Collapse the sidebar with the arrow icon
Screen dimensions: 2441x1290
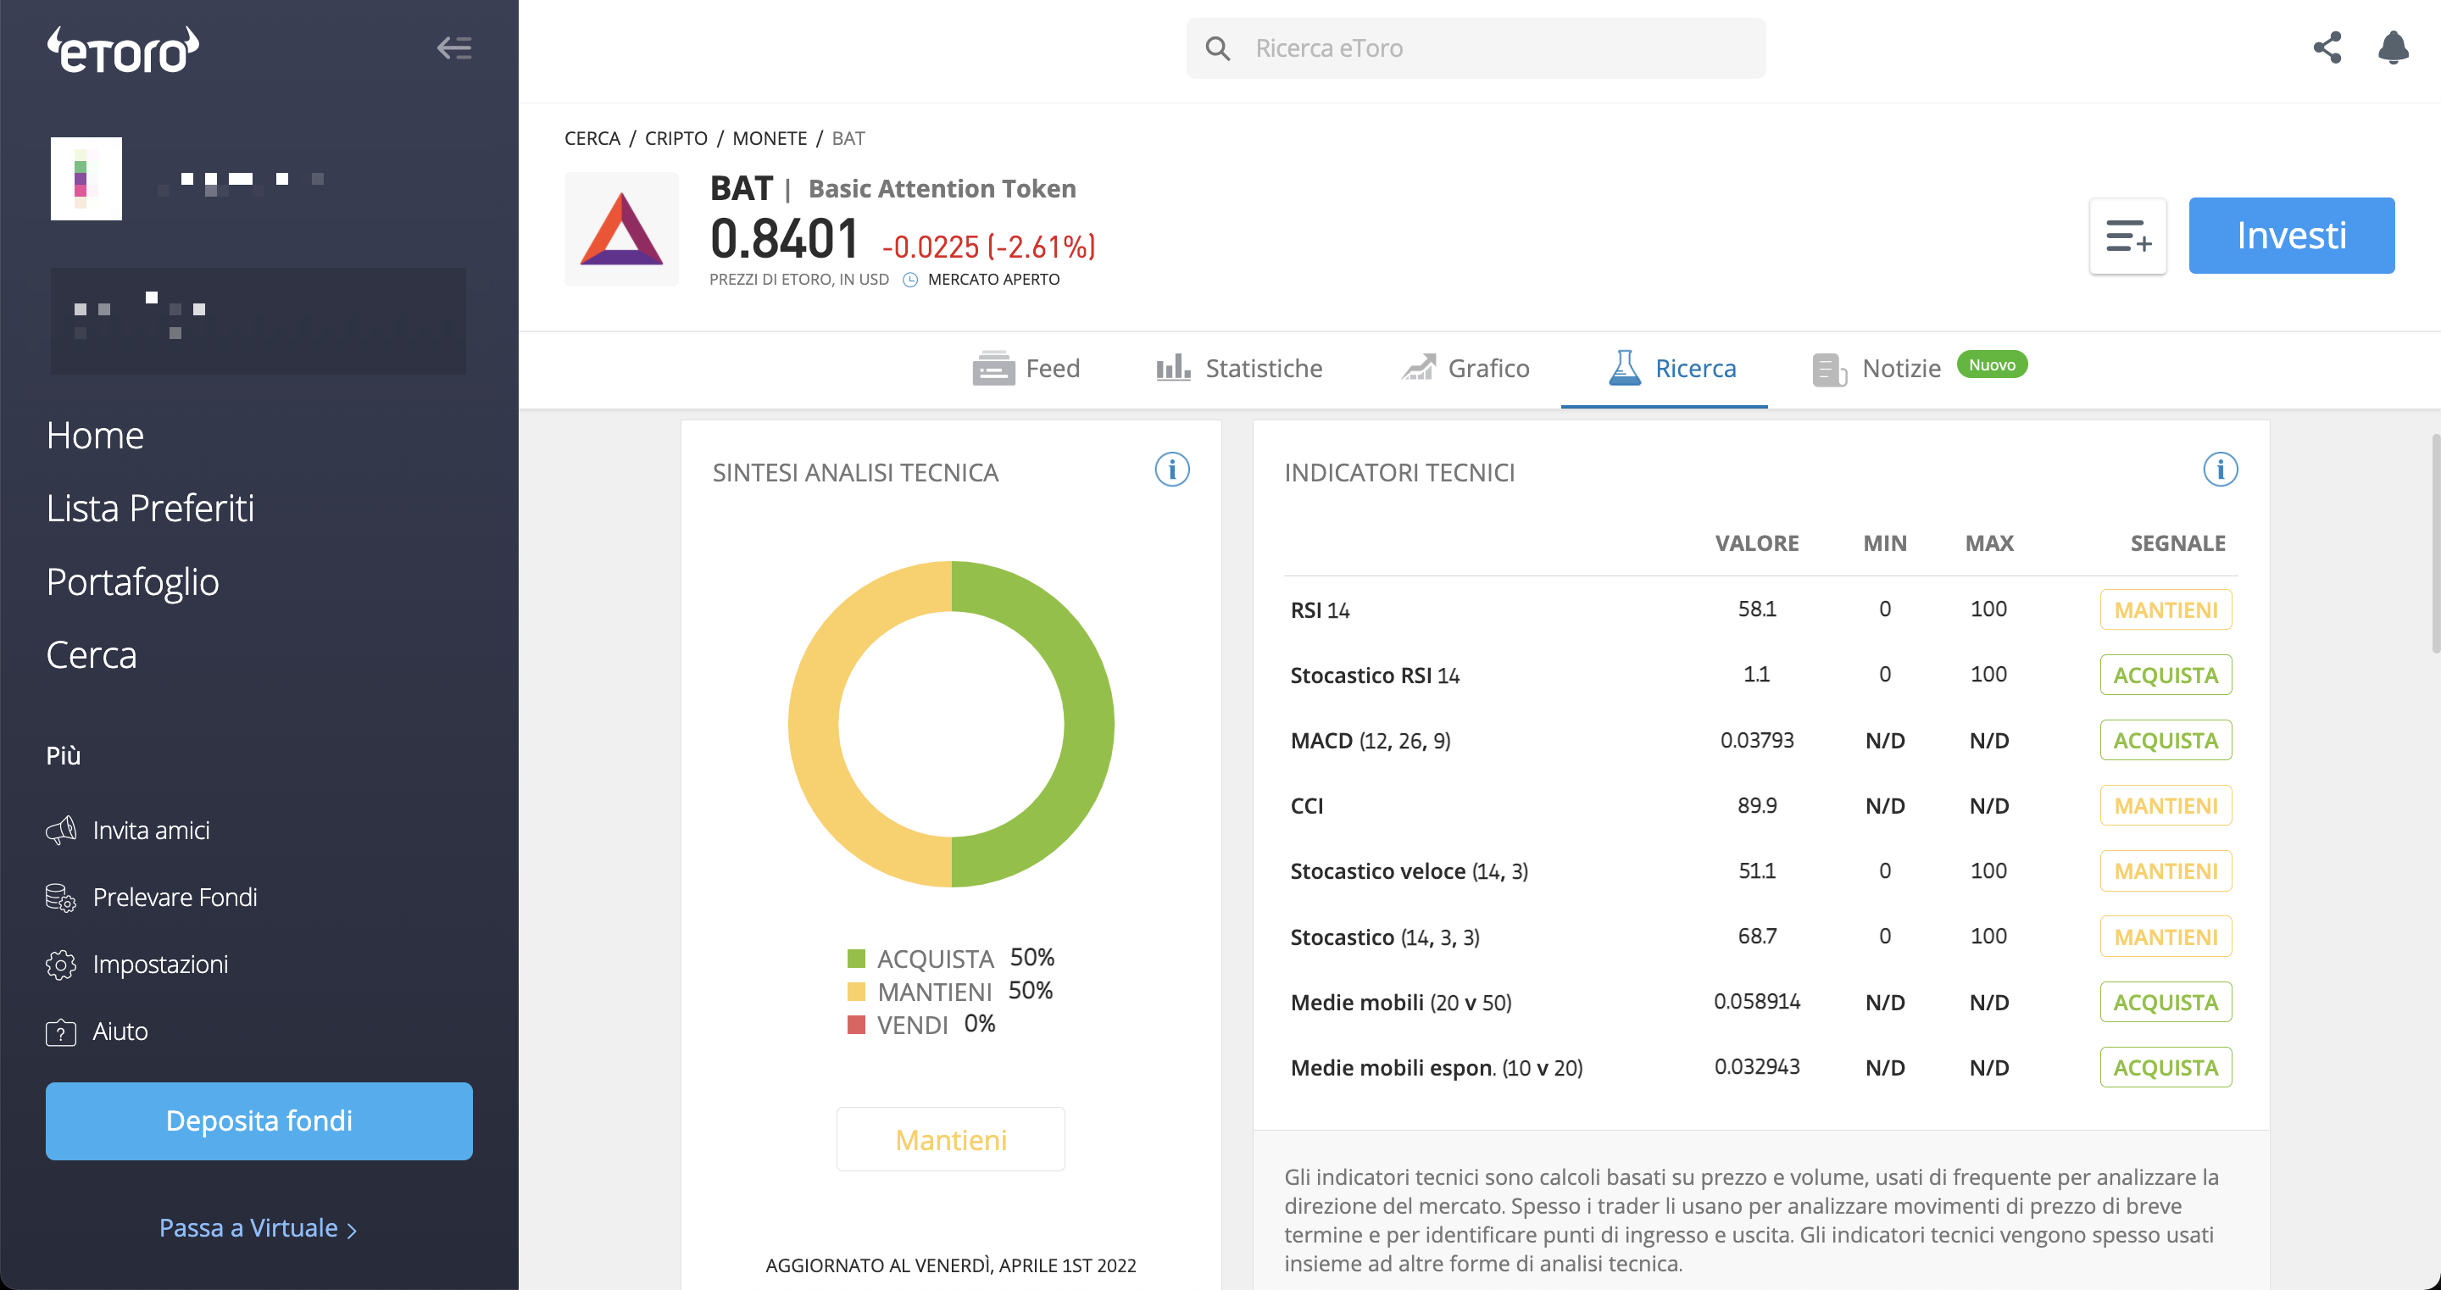455,47
